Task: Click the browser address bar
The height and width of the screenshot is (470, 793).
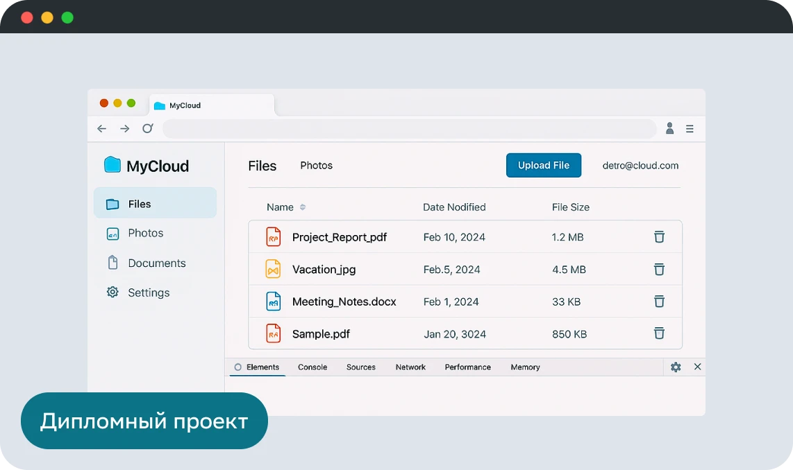Action: click(x=409, y=129)
